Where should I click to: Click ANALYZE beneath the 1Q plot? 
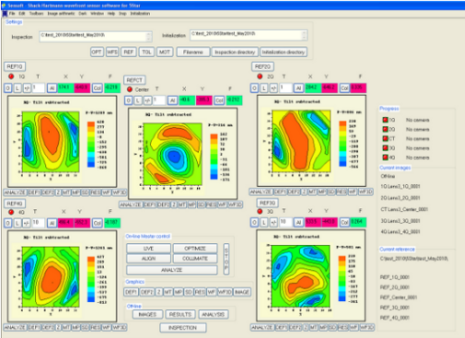tap(15, 192)
